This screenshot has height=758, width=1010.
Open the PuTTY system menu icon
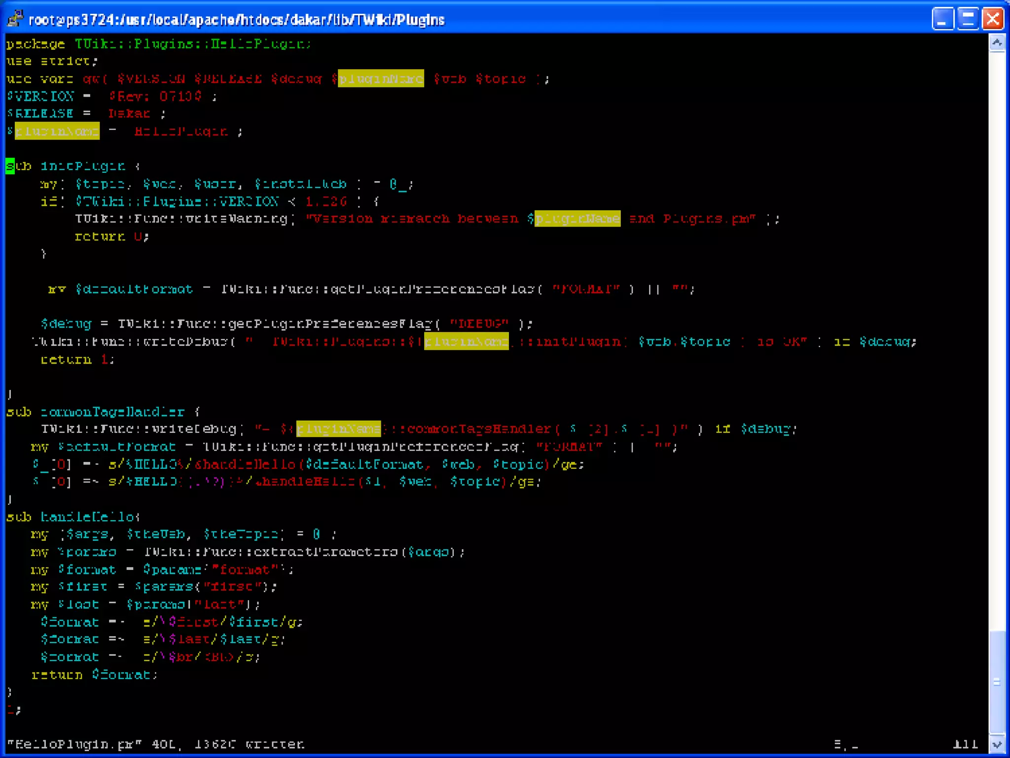15,19
